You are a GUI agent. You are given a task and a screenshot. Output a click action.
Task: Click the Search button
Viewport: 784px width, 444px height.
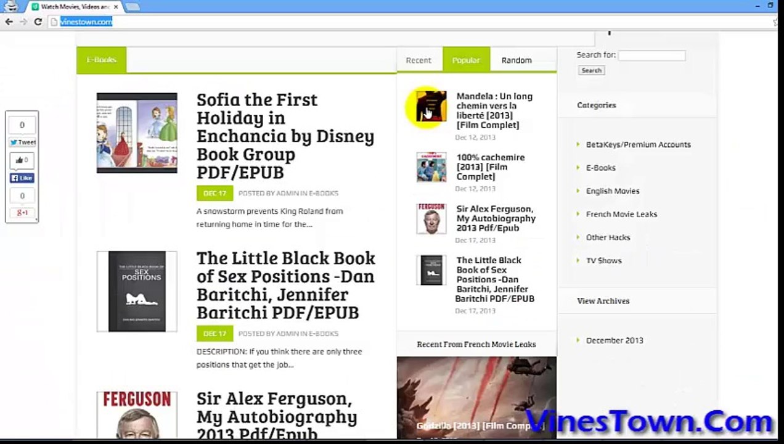tap(591, 70)
